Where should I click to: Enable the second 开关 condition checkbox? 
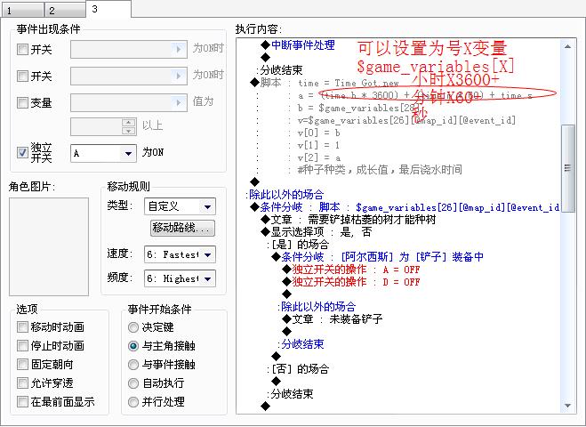(x=22, y=76)
